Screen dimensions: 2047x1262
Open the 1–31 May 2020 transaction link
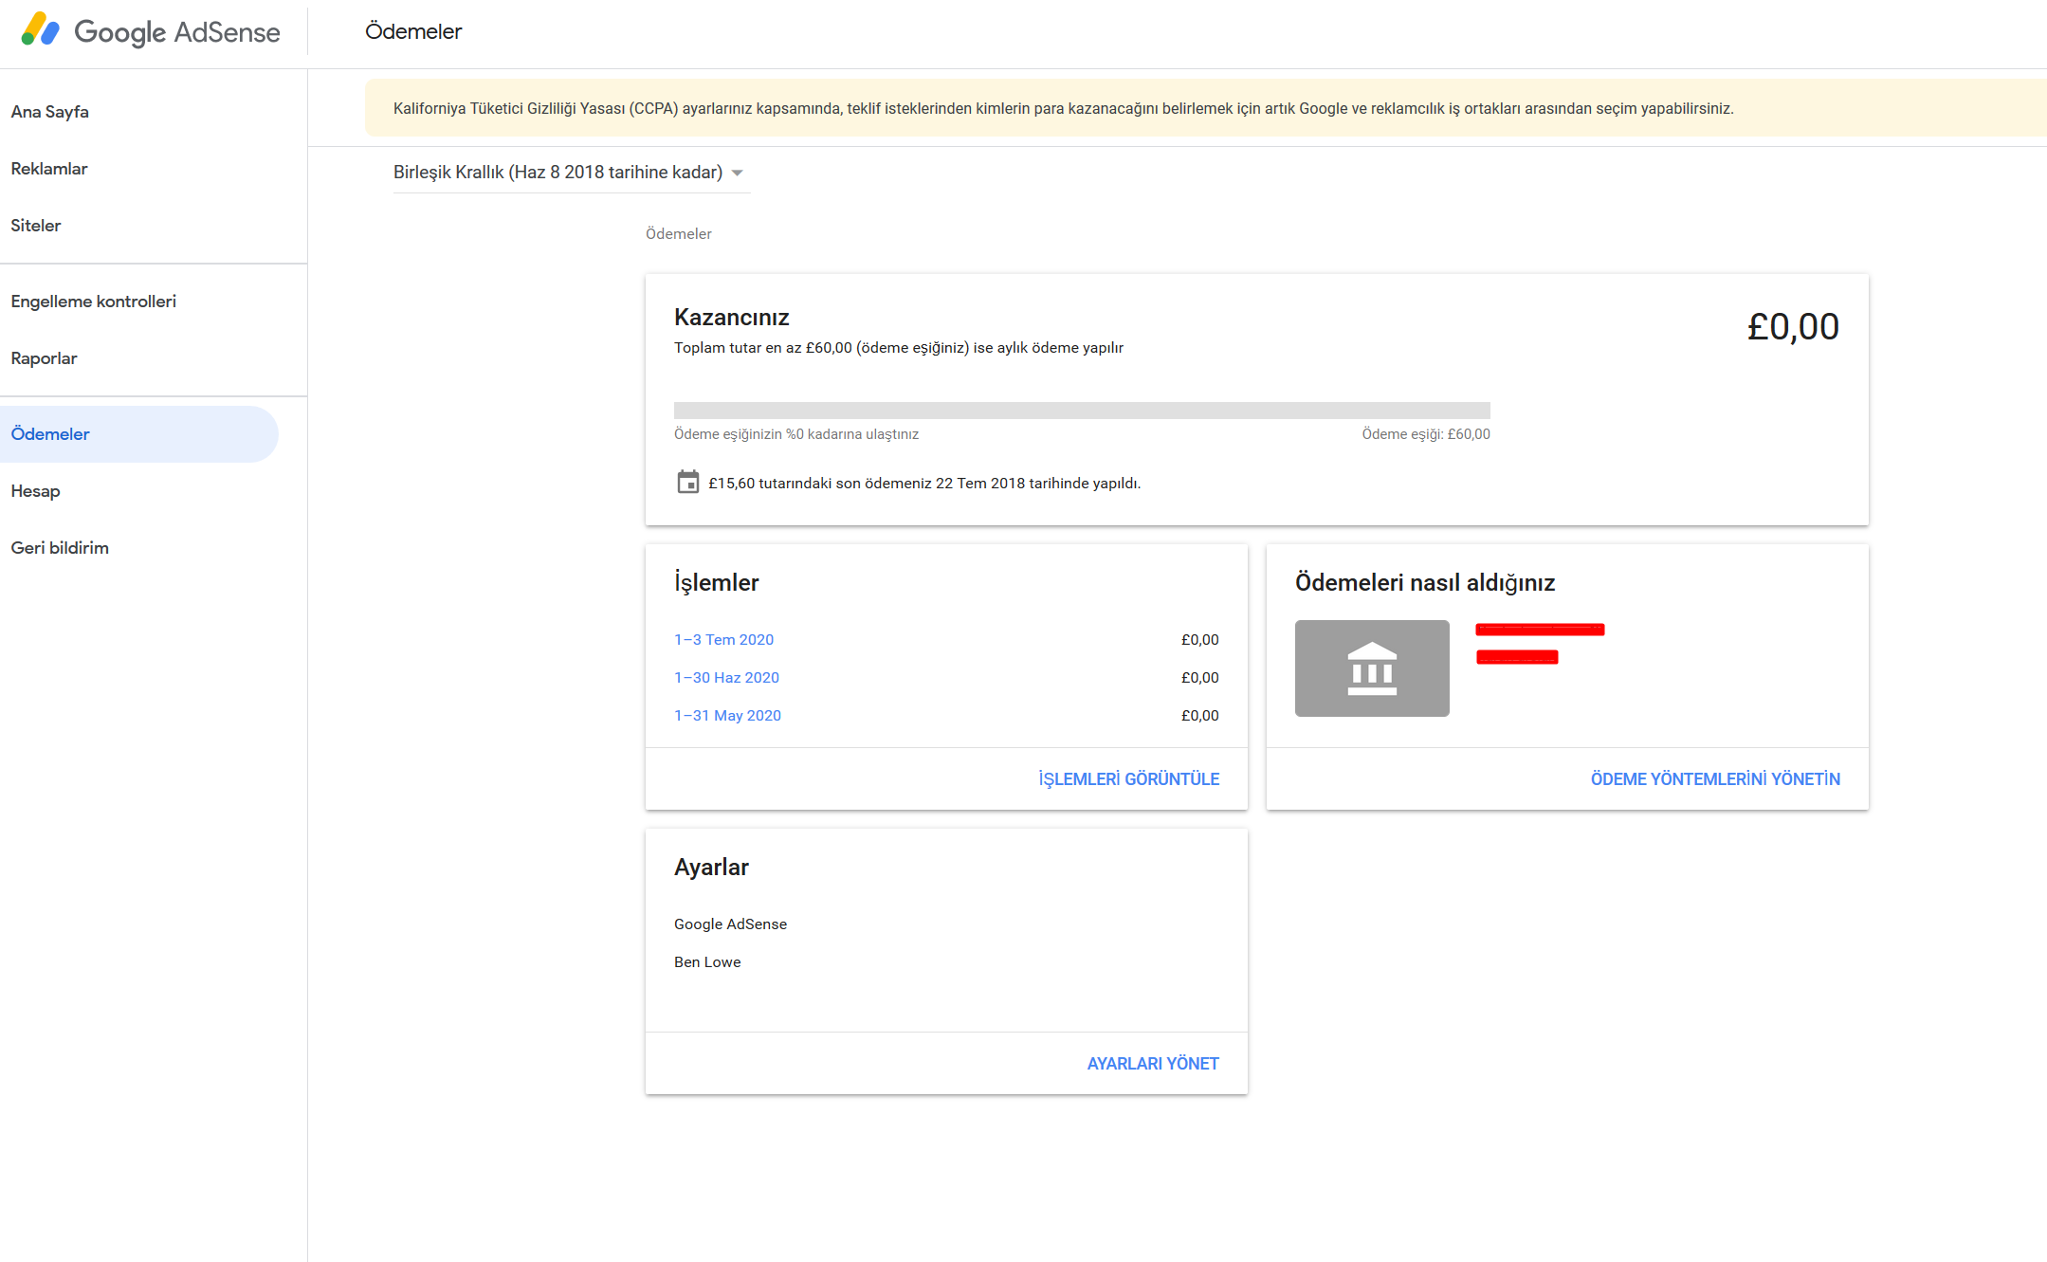(727, 716)
